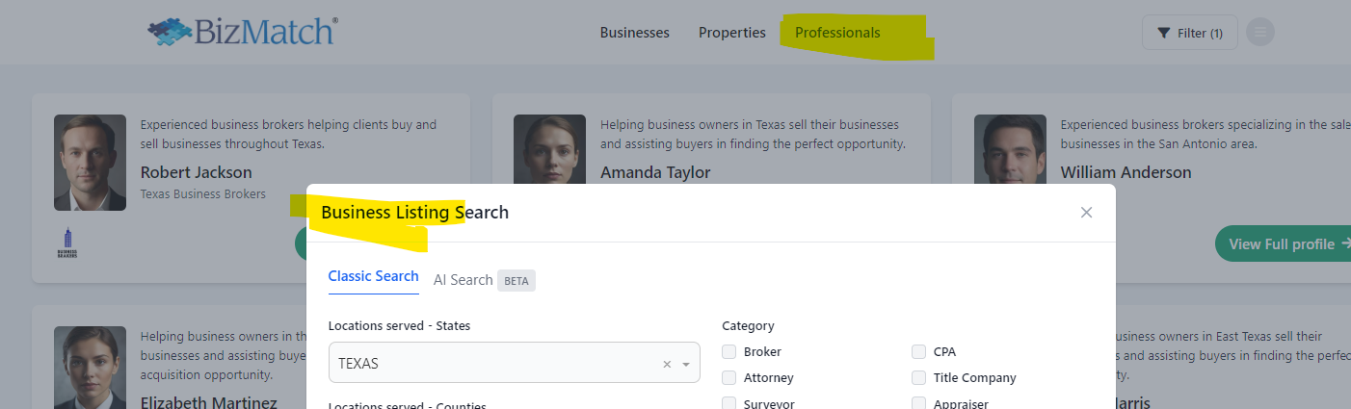This screenshot has height=409, width=1351.
Task: Open the Properties navigation link
Action: [x=732, y=33]
